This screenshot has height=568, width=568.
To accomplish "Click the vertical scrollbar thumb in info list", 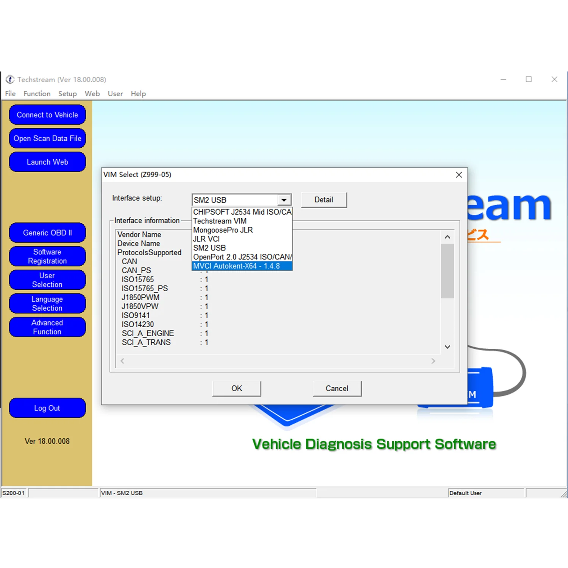I will (x=447, y=271).
